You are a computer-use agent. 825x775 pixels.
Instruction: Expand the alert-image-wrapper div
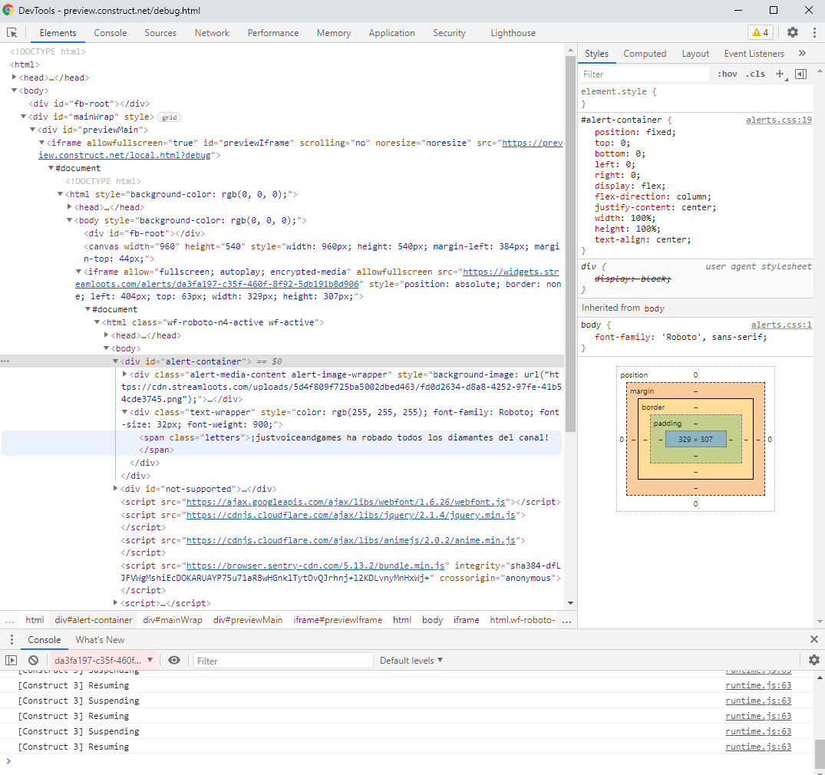click(x=124, y=374)
